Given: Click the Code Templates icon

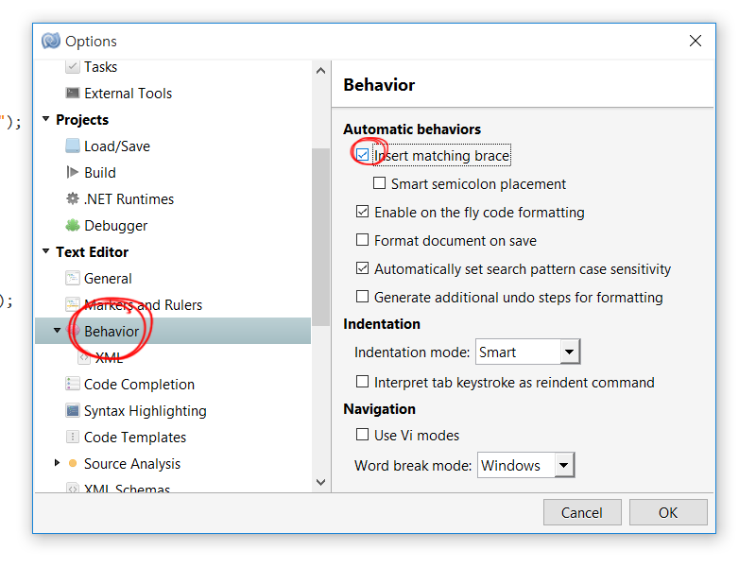Looking at the screenshot, I should [73, 437].
